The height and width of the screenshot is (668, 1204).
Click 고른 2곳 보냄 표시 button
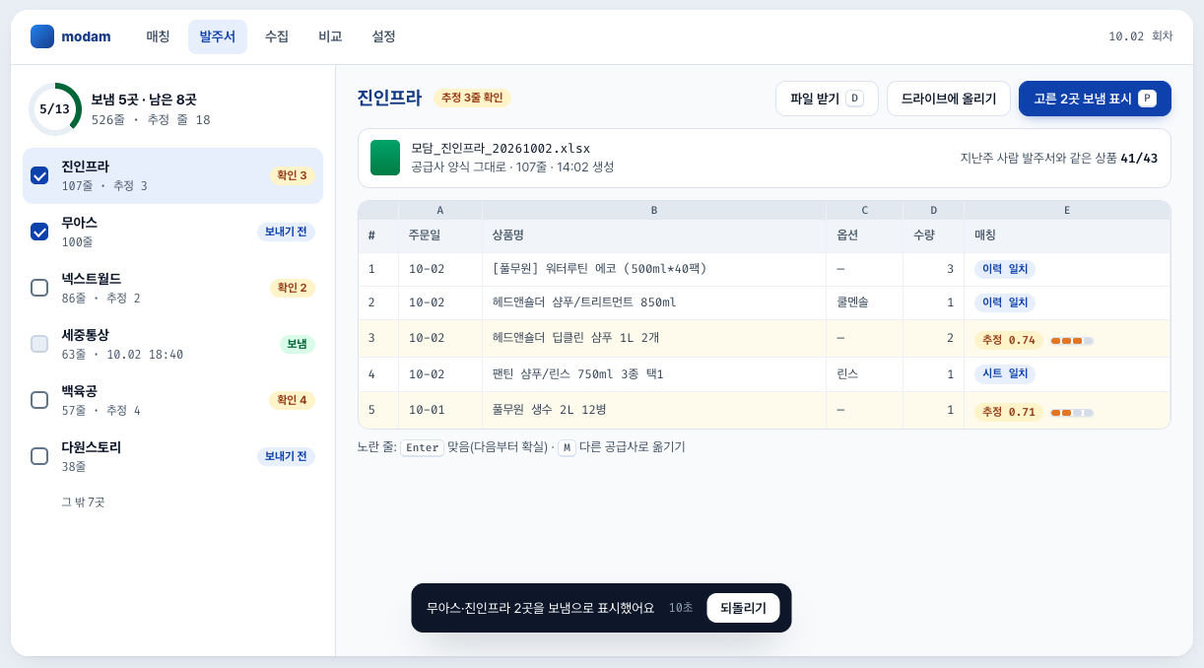(x=1095, y=99)
